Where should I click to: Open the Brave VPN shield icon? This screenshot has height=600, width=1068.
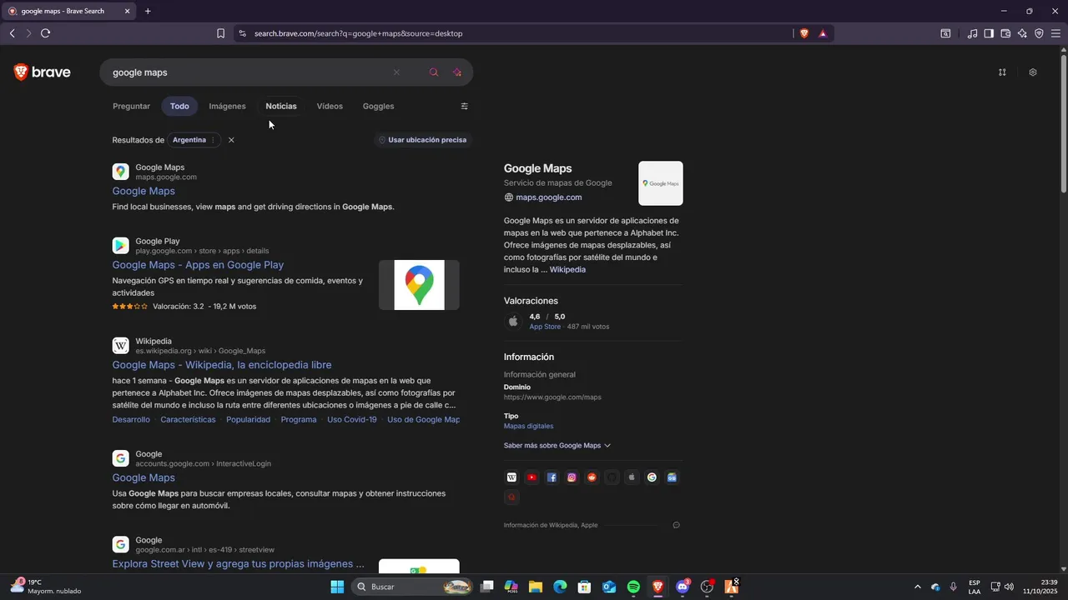[x=1039, y=33]
